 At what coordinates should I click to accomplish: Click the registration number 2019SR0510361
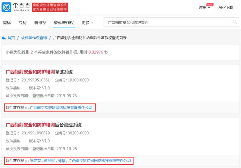point(36,80)
